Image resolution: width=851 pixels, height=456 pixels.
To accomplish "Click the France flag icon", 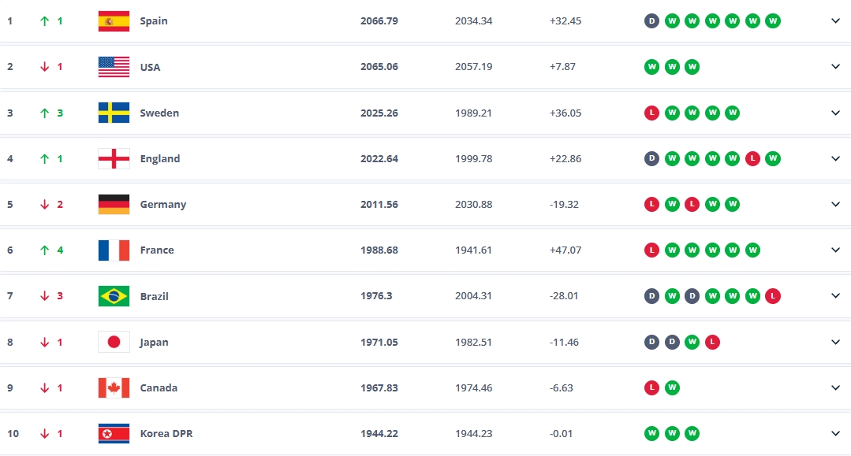I will tap(114, 250).
